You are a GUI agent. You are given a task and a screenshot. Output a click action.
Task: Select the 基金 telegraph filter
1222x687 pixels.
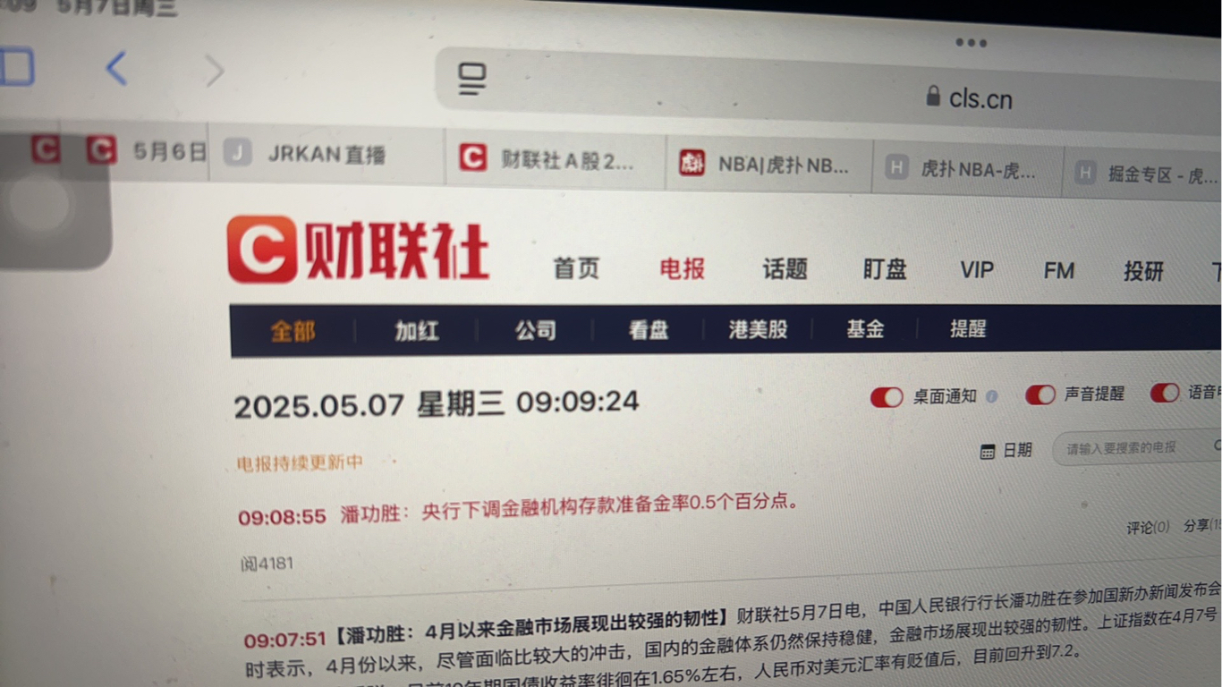(x=865, y=329)
